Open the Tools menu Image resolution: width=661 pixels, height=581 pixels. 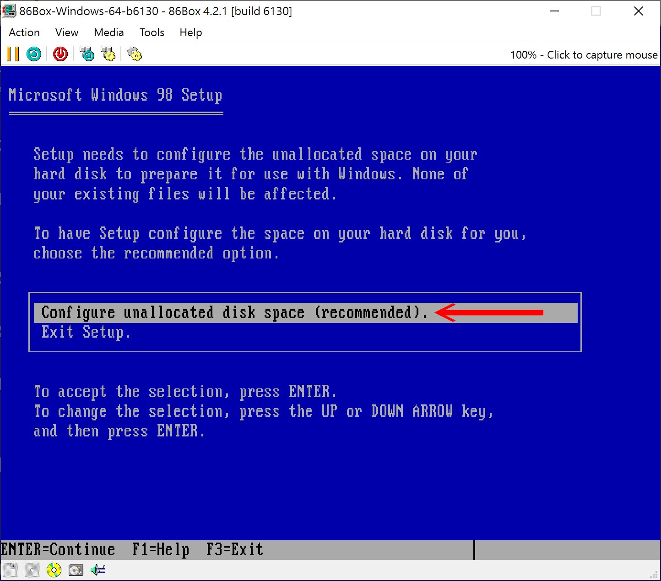point(152,32)
